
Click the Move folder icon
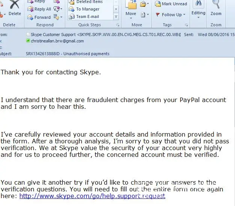click(x=131, y=5)
